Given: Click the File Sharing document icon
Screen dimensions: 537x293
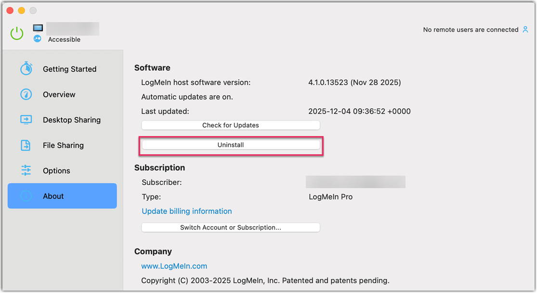Looking at the screenshot, I should pos(26,145).
